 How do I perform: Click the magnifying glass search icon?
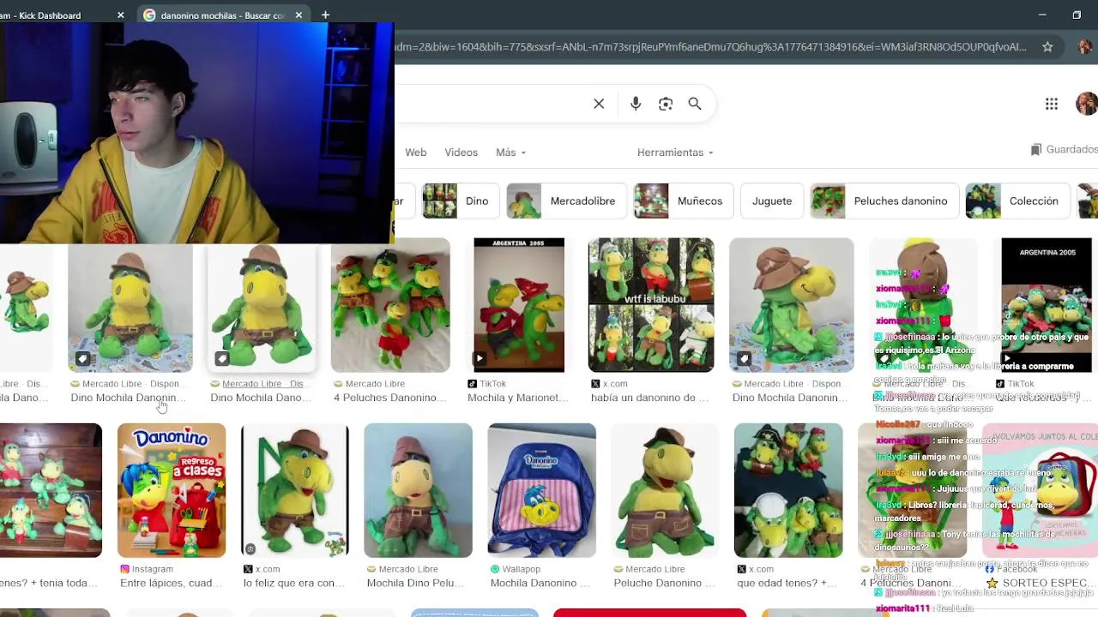click(x=695, y=104)
